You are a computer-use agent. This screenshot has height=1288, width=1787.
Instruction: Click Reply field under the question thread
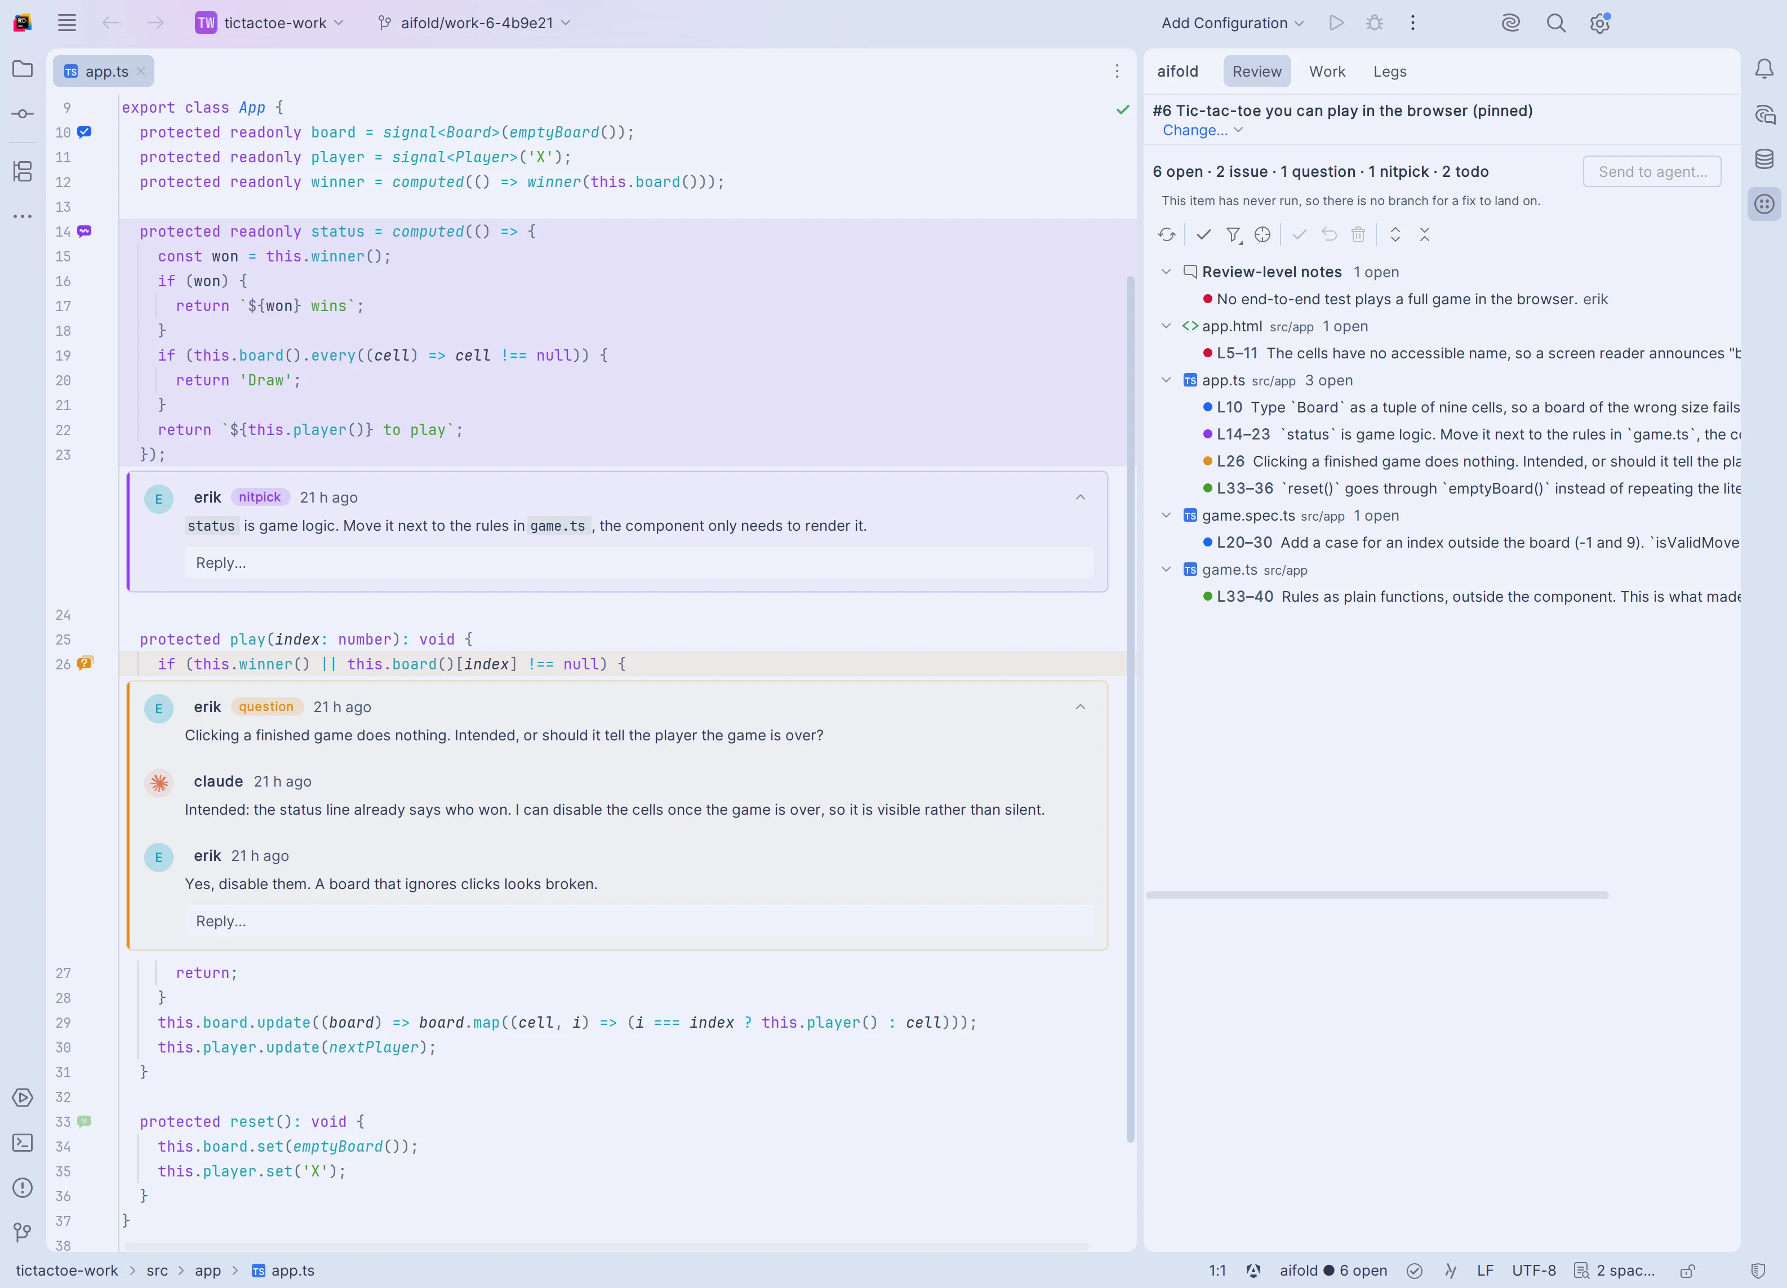click(x=638, y=922)
